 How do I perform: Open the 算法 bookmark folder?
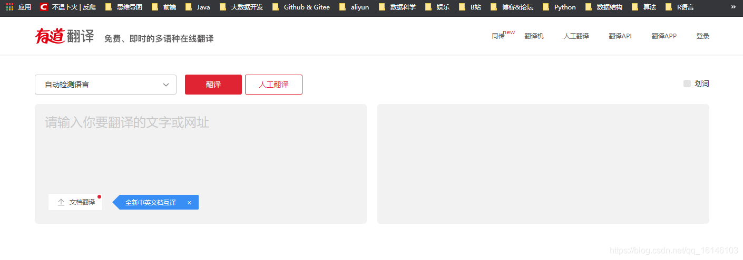click(644, 7)
